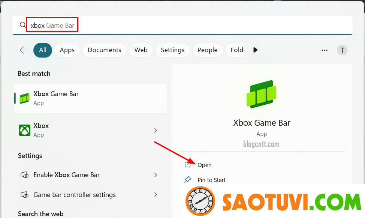Open Xbox Game Bar via Open link
Viewport: 365px width, 218px height.
tap(205, 165)
